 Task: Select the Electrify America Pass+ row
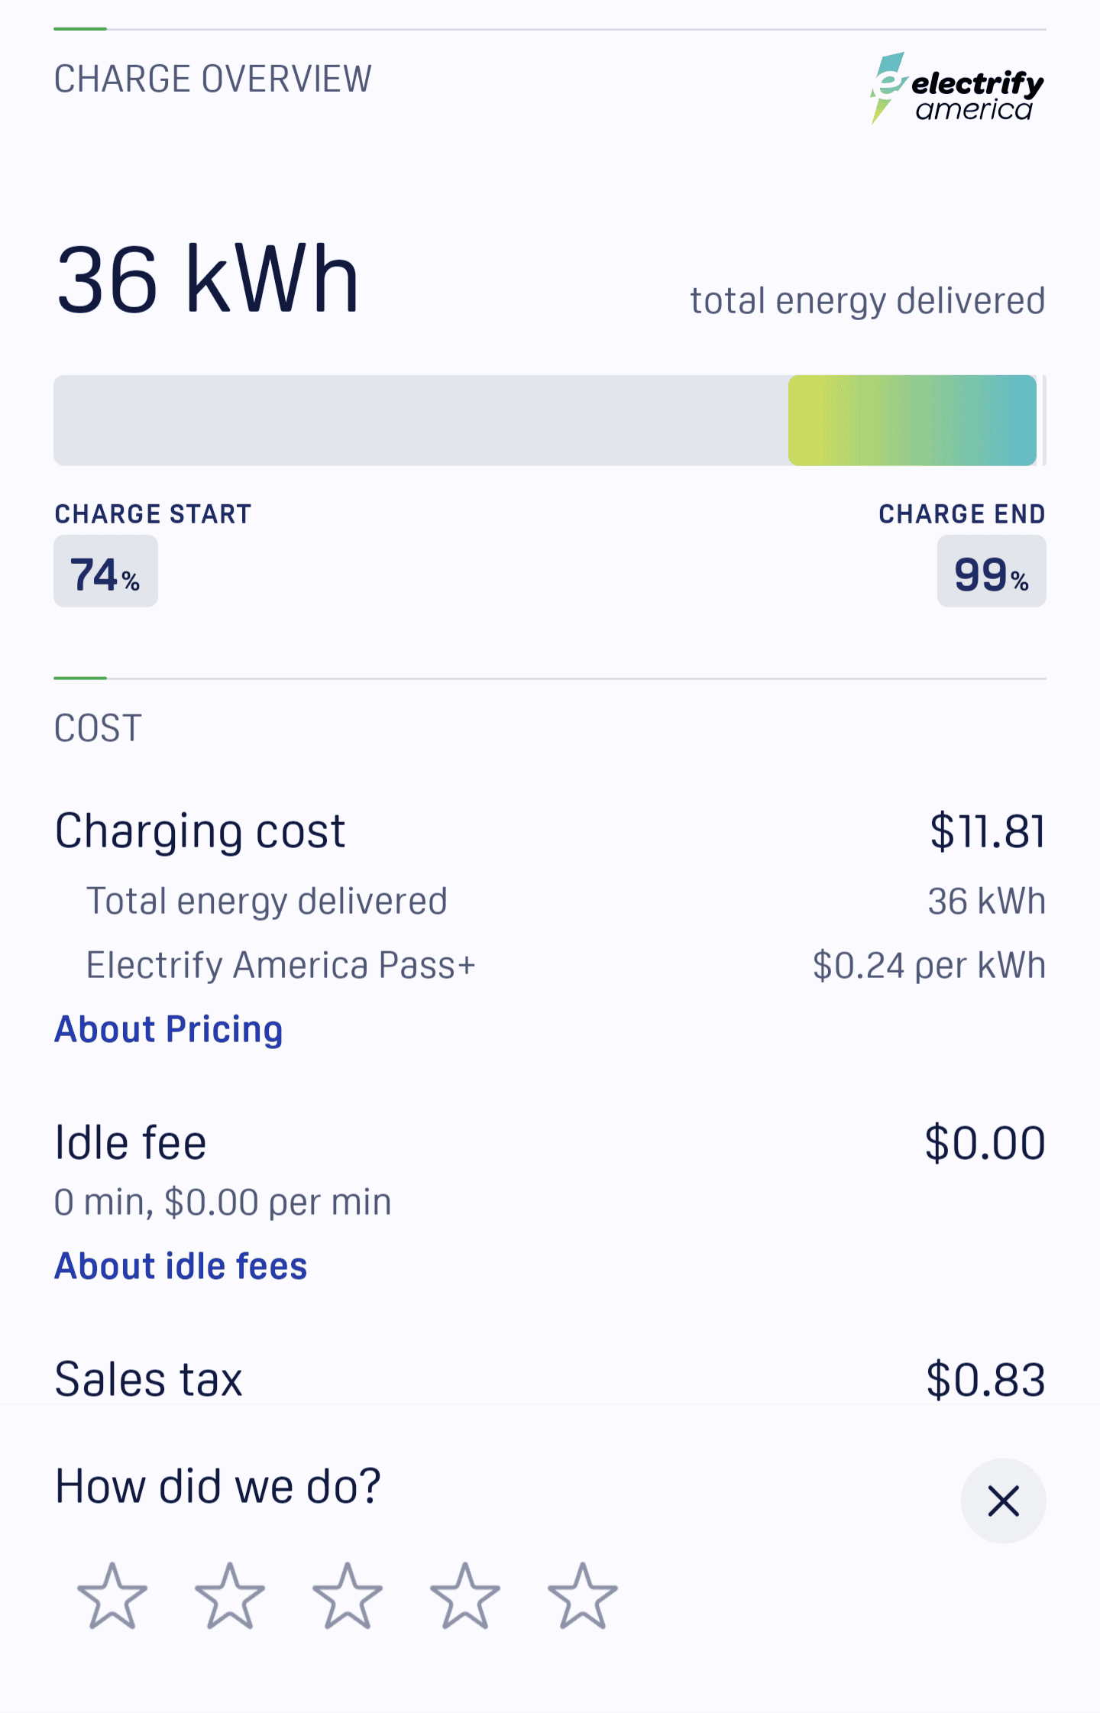[550, 965]
